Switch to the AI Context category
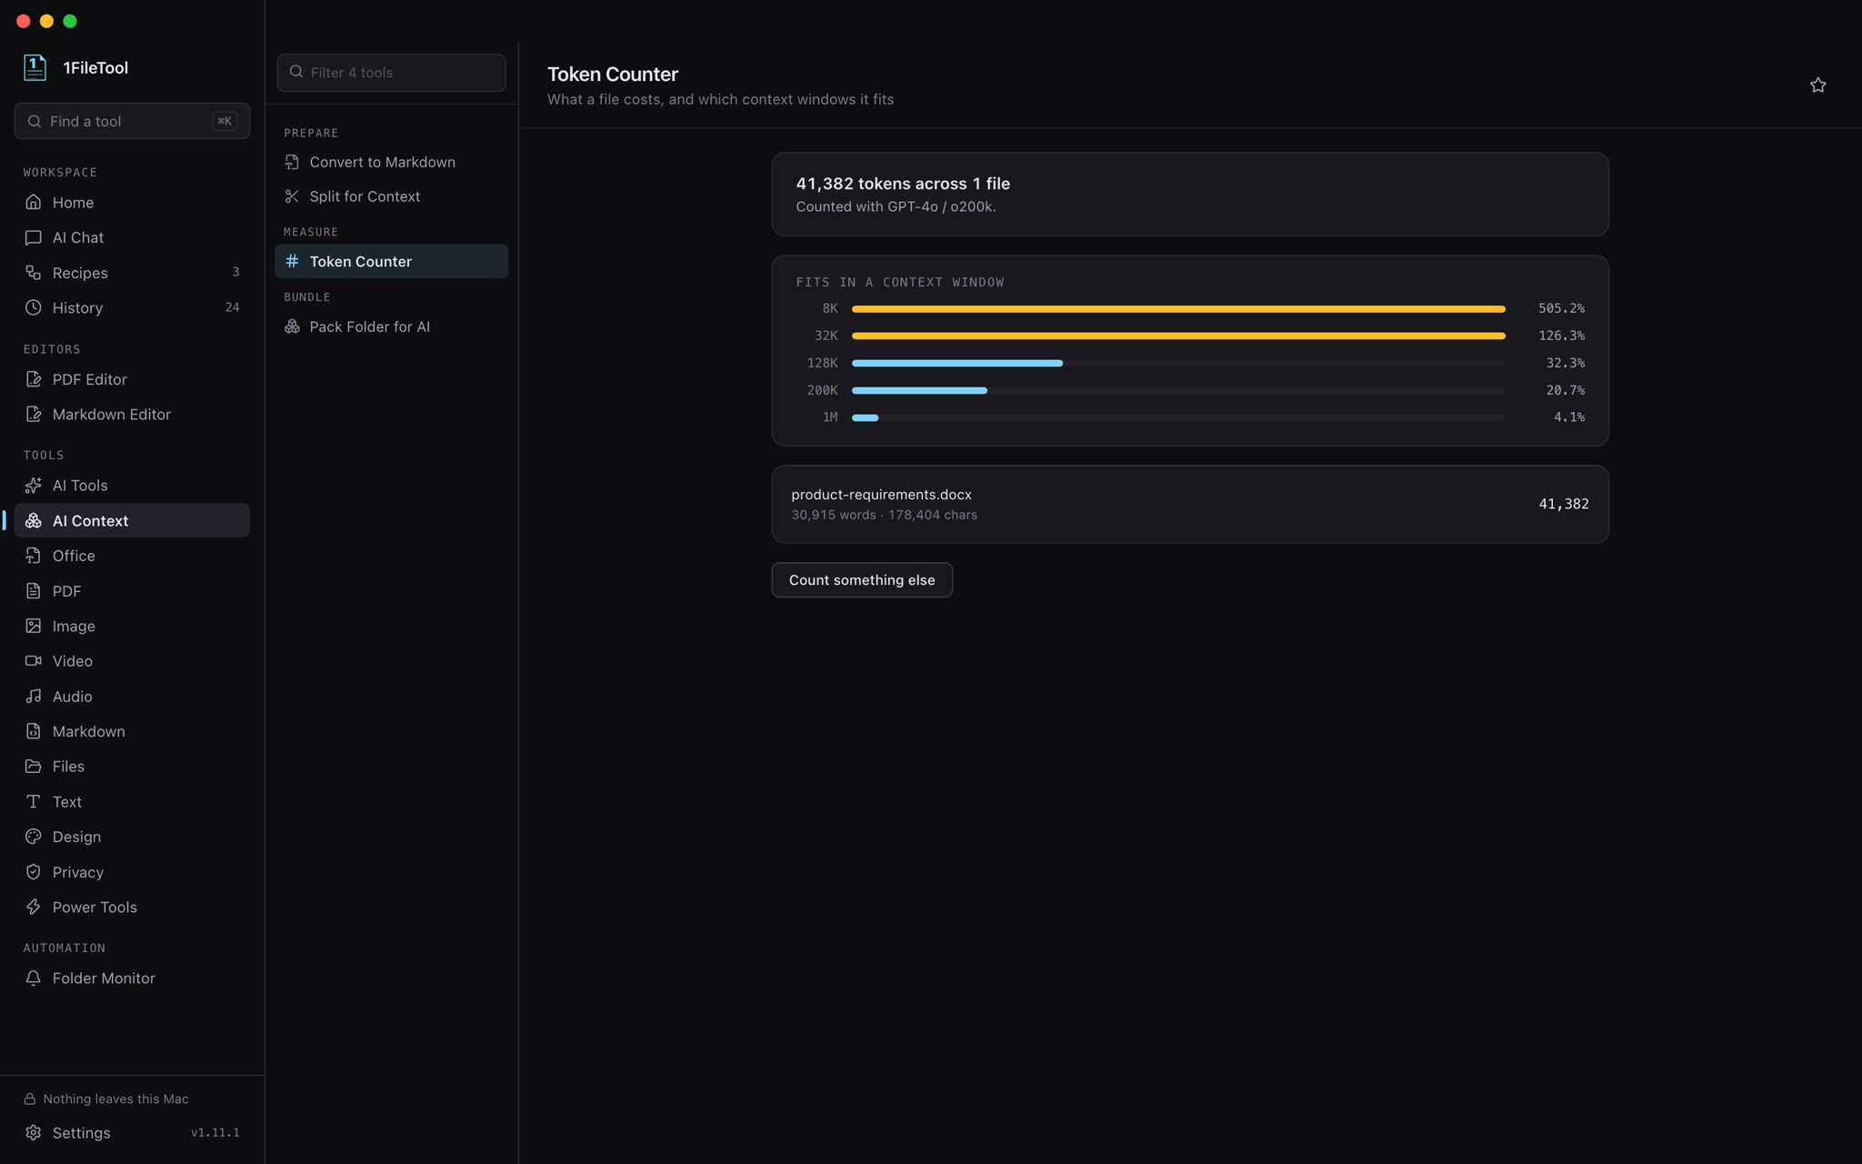Viewport: 1862px width, 1164px height. (132, 520)
